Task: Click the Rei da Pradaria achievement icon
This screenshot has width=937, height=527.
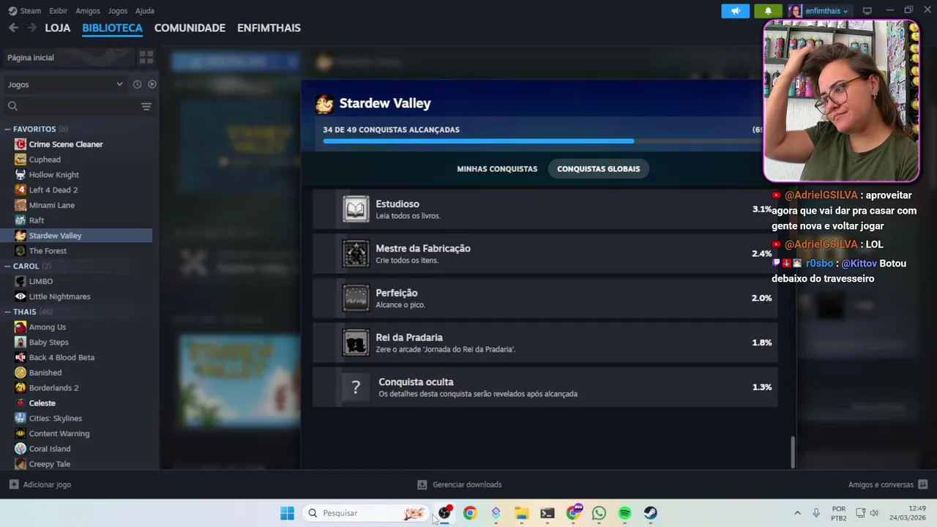Action: click(356, 343)
